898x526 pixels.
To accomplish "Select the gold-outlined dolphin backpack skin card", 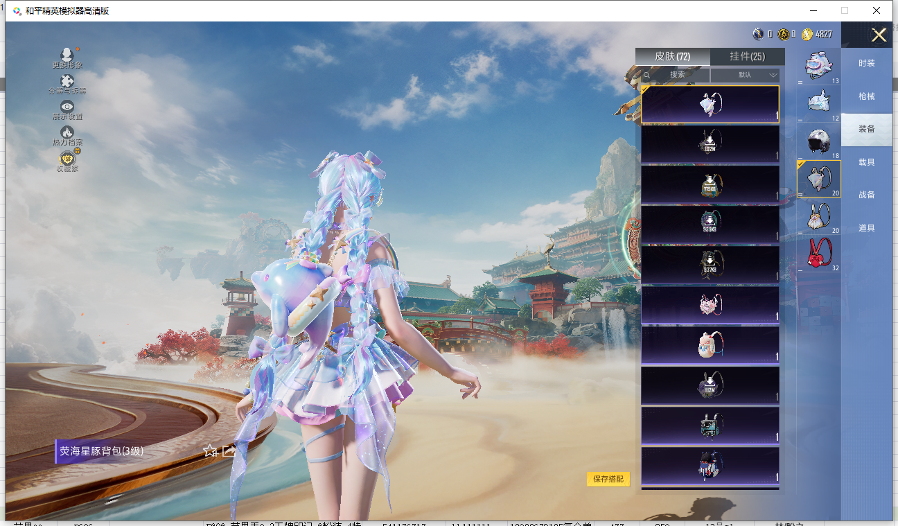I will tap(710, 105).
